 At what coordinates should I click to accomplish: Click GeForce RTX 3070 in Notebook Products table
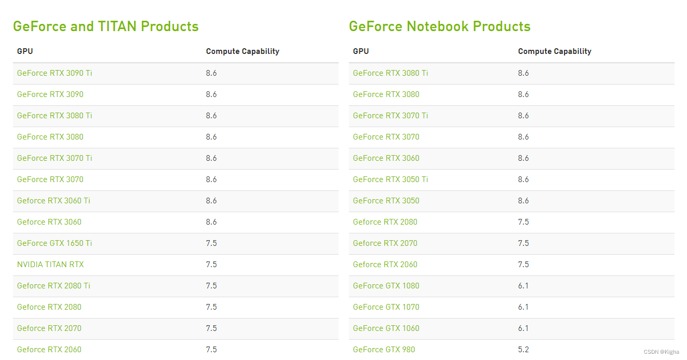point(386,137)
